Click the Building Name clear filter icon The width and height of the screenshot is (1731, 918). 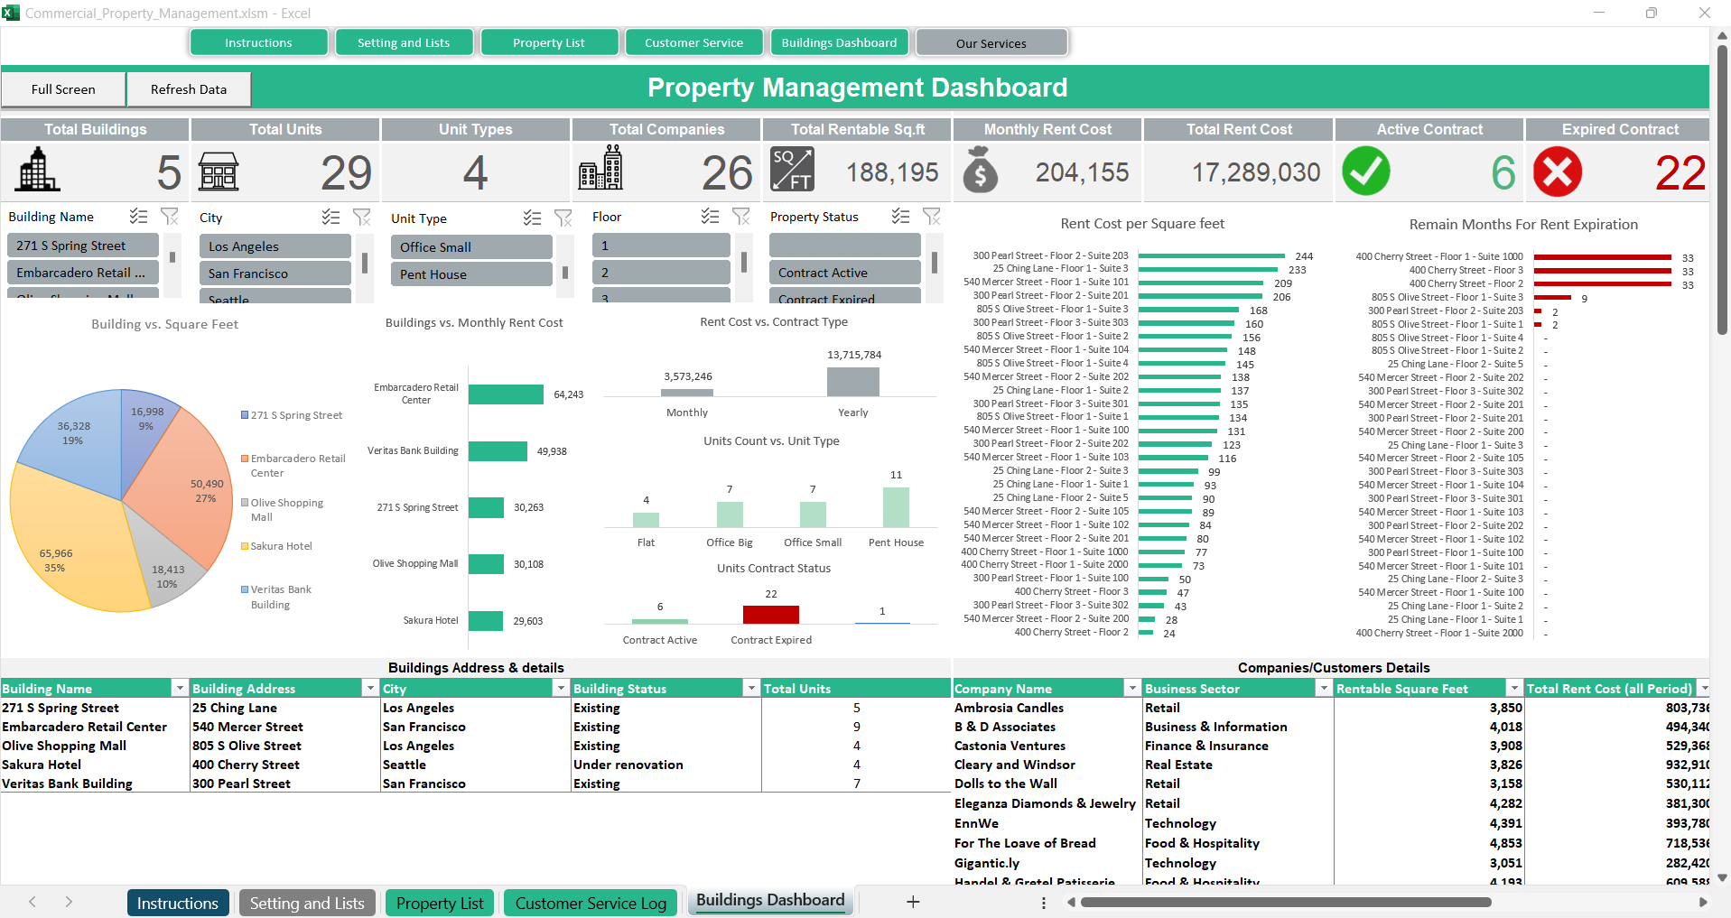click(x=169, y=217)
